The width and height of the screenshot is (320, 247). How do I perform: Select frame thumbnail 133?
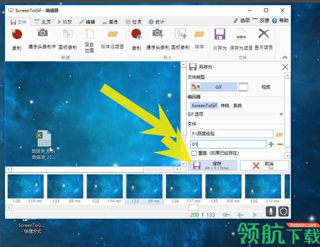pyautogui.click(x=144, y=189)
